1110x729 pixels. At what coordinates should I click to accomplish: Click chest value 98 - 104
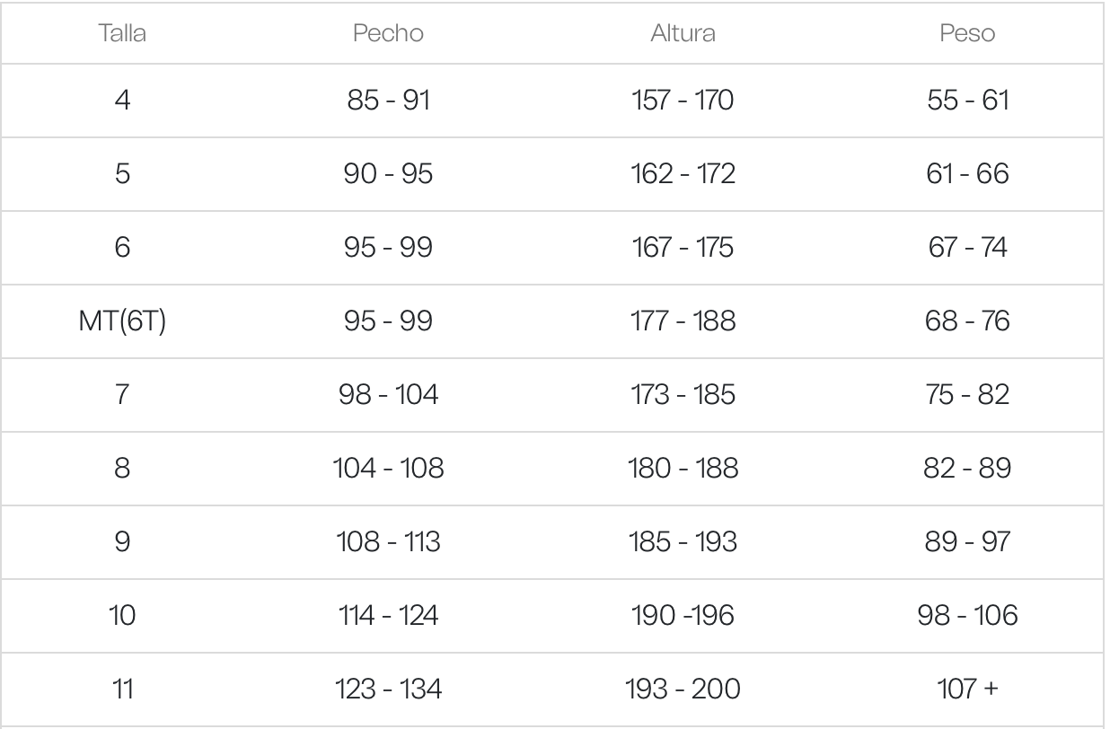pos(389,394)
